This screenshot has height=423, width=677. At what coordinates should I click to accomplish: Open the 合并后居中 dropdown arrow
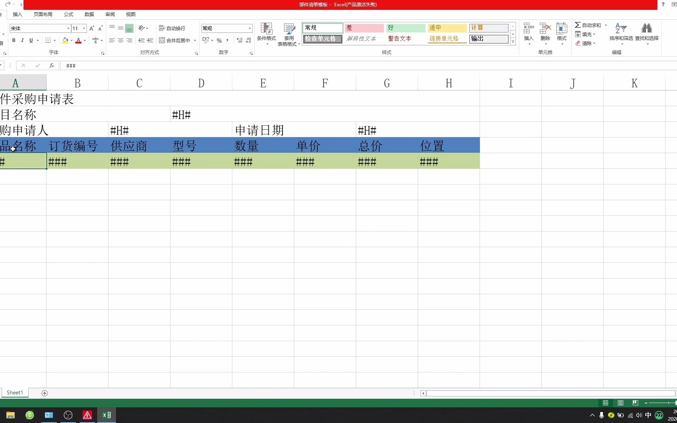pyautogui.click(x=195, y=40)
